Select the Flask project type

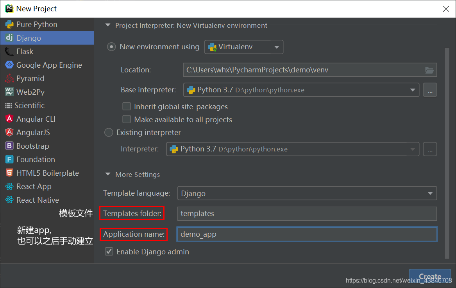click(47, 52)
